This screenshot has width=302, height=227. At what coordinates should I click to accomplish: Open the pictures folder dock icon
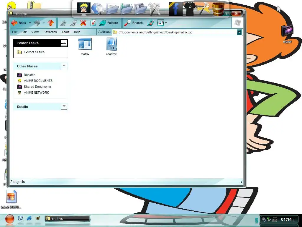coord(140,9)
